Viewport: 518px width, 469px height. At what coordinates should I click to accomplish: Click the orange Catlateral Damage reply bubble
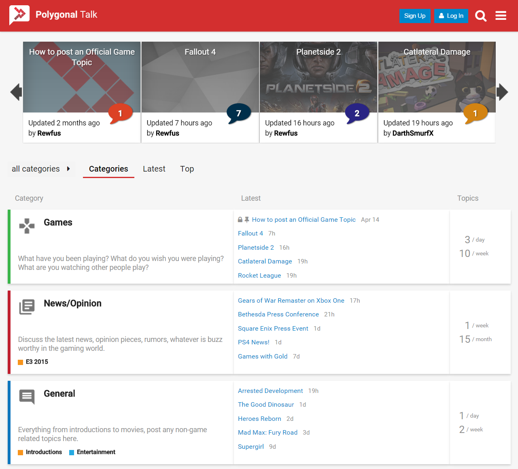[x=475, y=113]
